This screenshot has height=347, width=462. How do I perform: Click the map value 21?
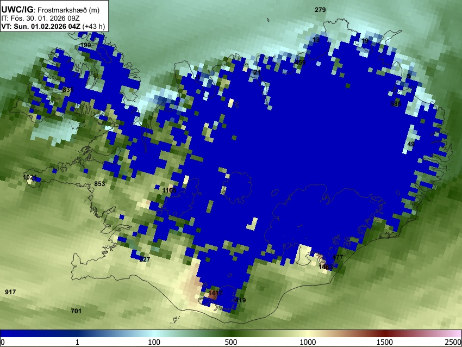point(257,72)
